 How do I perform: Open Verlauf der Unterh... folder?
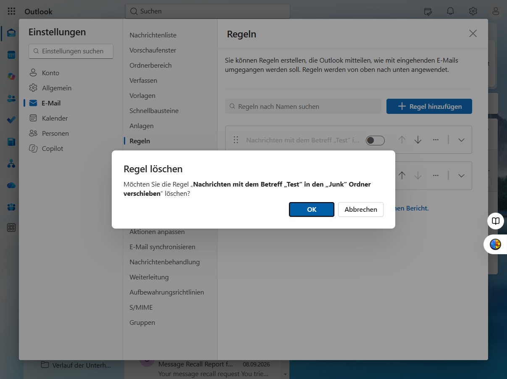pos(76,365)
